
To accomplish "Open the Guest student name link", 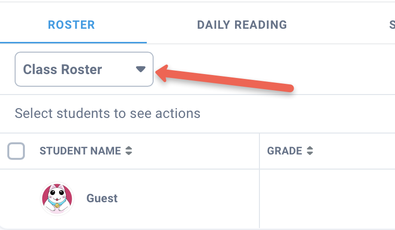I will click(x=102, y=199).
